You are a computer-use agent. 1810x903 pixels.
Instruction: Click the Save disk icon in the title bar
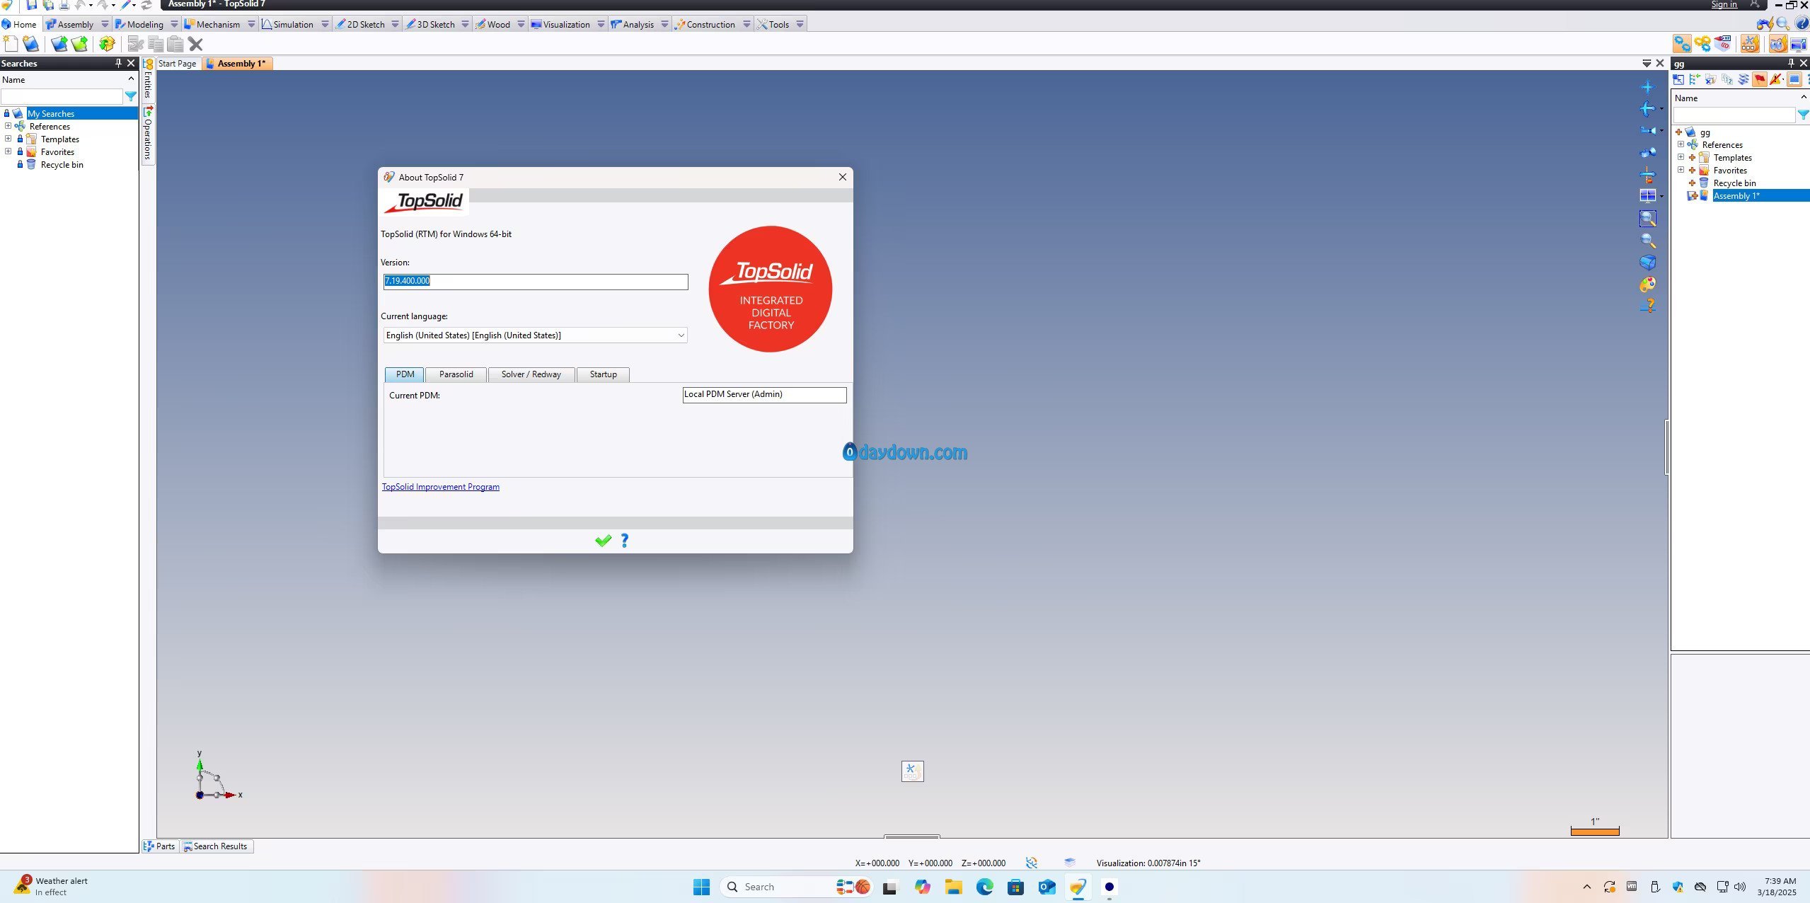click(x=31, y=4)
